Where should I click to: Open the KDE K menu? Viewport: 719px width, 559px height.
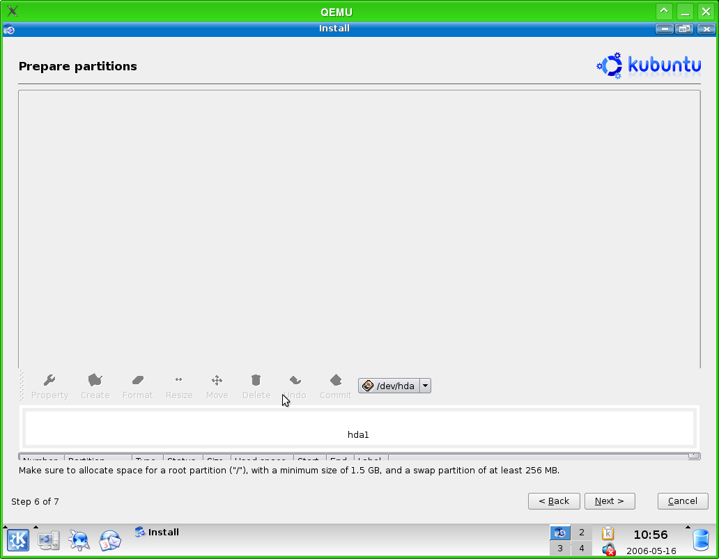(18, 540)
